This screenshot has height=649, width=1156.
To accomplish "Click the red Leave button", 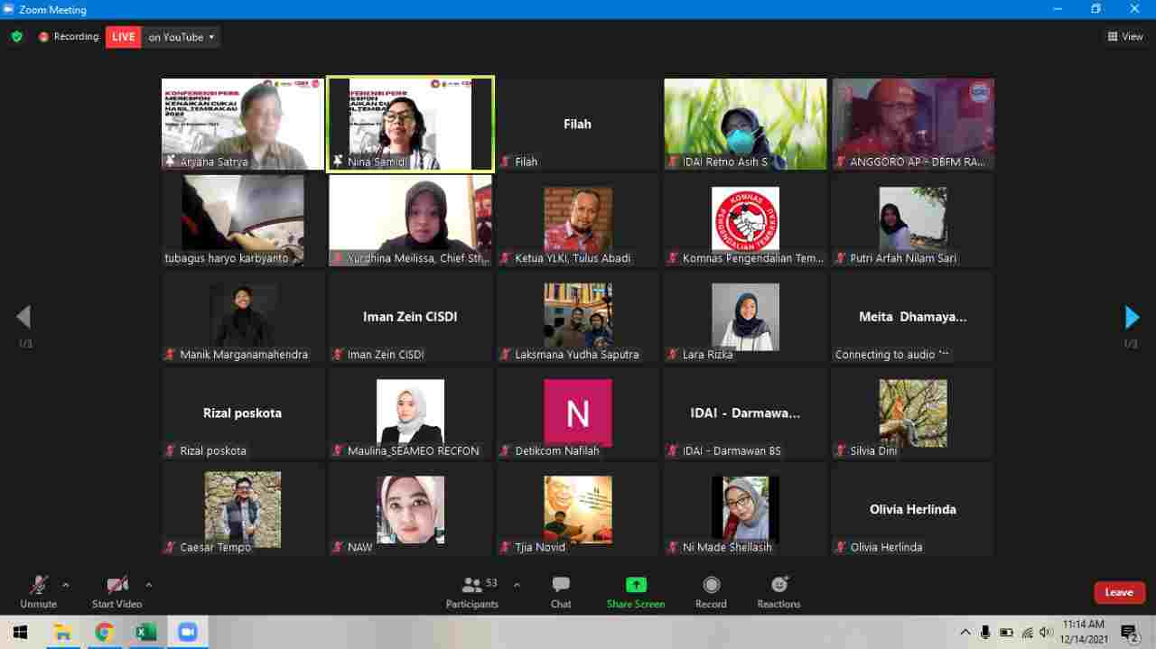I will pyautogui.click(x=1119, y=592).
